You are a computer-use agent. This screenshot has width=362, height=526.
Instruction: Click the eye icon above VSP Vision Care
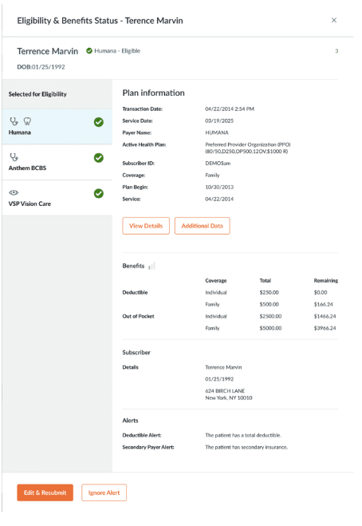coord(14,192)
